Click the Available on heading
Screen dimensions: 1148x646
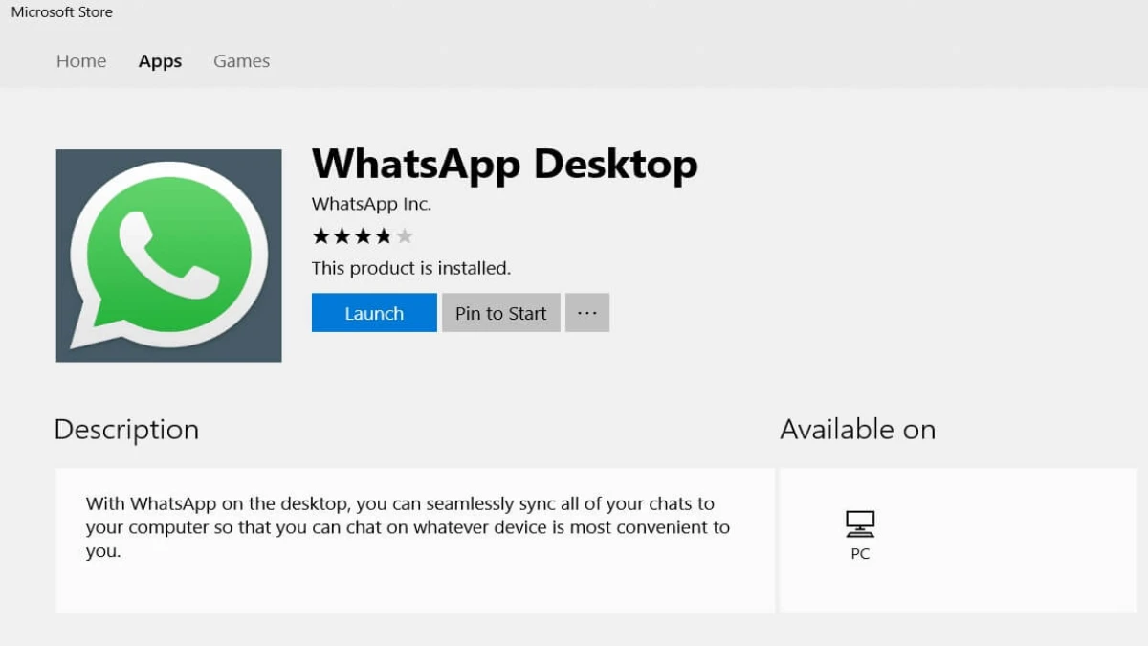[x=857, y=430]
